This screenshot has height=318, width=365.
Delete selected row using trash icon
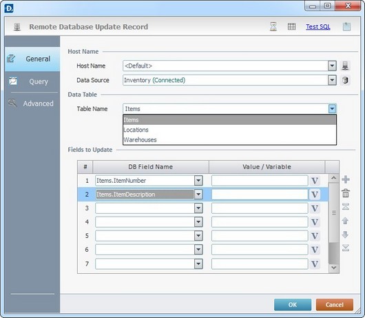click(x=346, y=193)
